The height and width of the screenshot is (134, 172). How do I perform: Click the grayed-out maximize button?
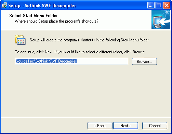click(159, 5)
